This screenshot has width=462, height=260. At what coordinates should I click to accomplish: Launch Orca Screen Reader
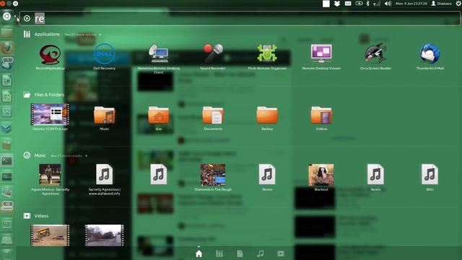click(x=375, y=57)
